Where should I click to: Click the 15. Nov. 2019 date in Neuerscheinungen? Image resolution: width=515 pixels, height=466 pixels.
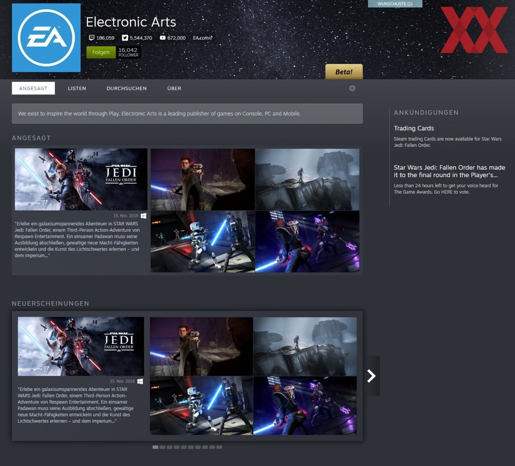coord(122,381)
